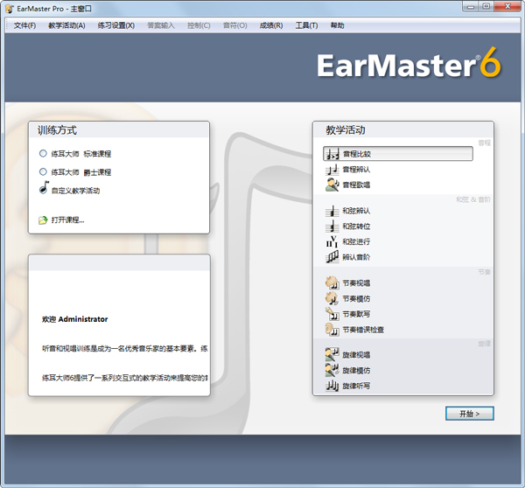Select the 和弦辨认 activity label
Image resolution: width=525 pixels, height=488 pixels.
(356, 211)
